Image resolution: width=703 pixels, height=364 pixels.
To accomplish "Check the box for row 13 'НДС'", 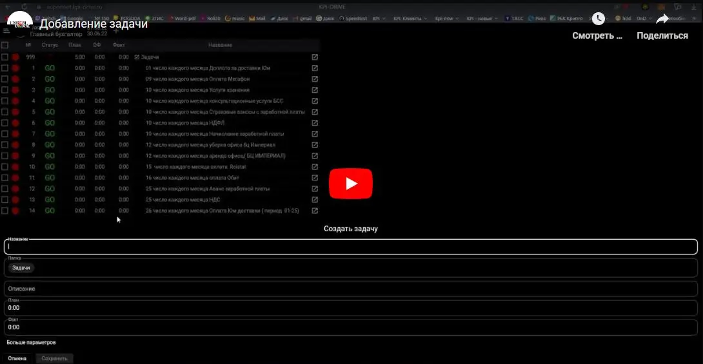I will click(5, 200).
